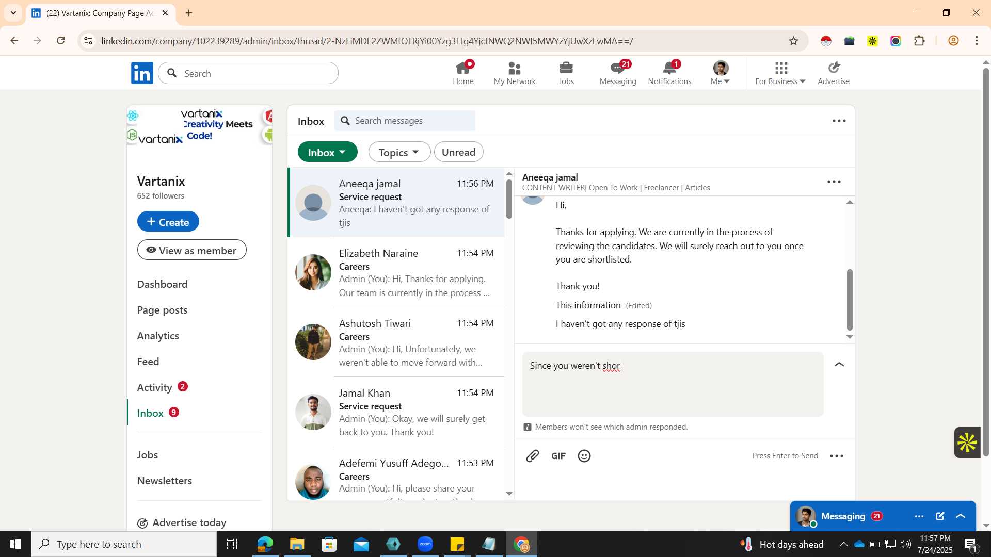
Task: Open Messaging overlay options dots
Action: click(919, 516)
